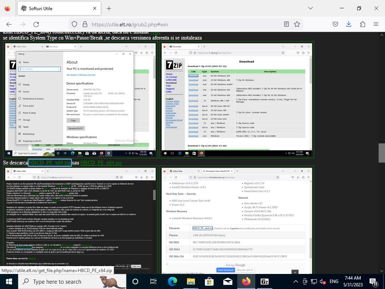Download the HBCD_PE_x64.zip link
Screen dimensions: 385x289
pyautogui.click(x=50, y=163)
